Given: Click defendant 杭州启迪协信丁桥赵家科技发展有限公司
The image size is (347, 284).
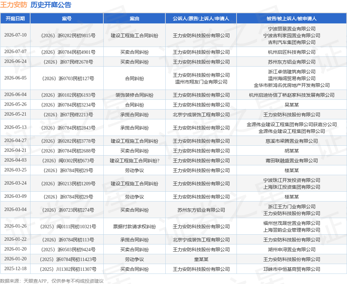Looking at the screenshot, I should 292,95.
